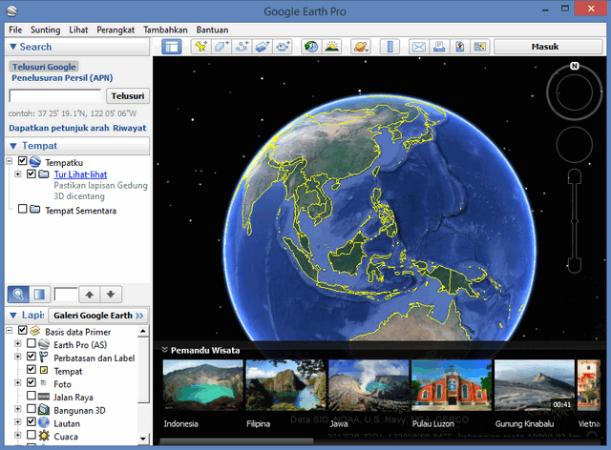Viewport: 611px width, 450px height.
Task: Check the Tempat Sementara checkbox
Action: [x=23, y=209]
